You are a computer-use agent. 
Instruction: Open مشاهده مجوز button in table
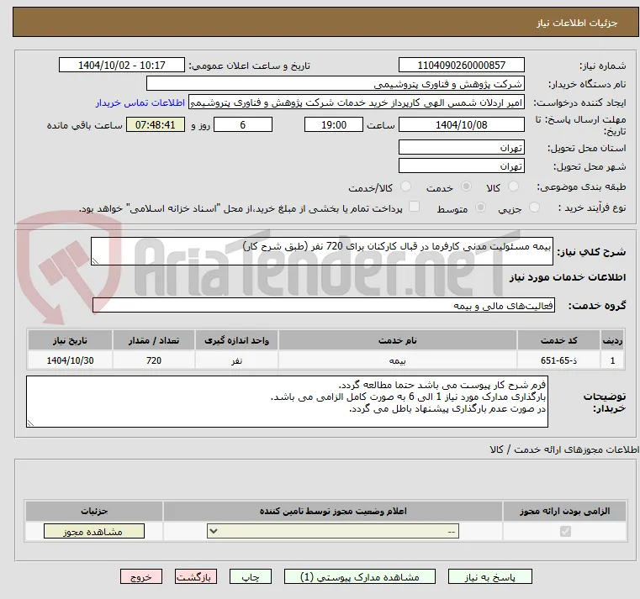pyautogui.click(x=94, y=531)
